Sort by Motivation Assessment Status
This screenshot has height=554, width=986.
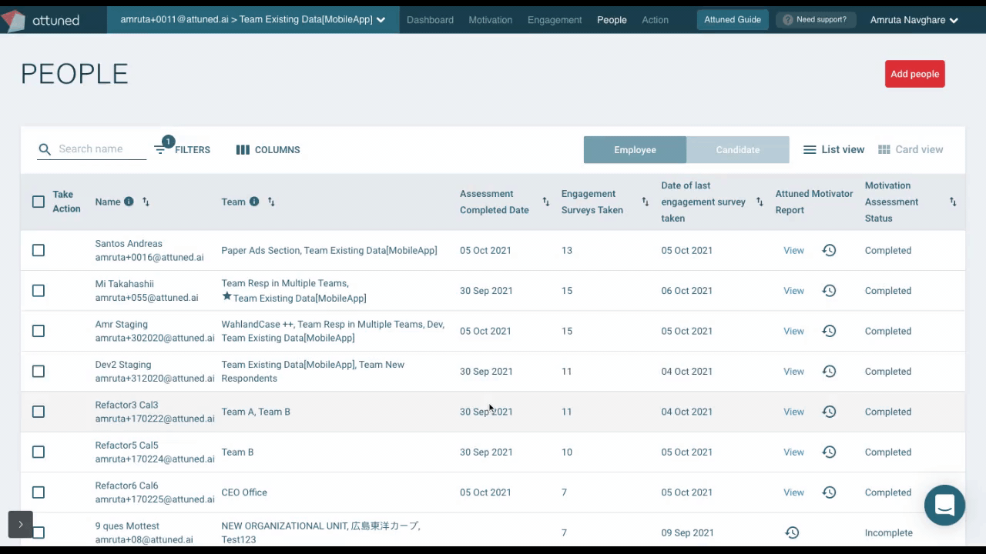(x=953, y=202)
